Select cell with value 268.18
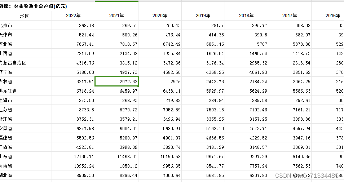Screen dimensions: 344x182 click(73, 26)
